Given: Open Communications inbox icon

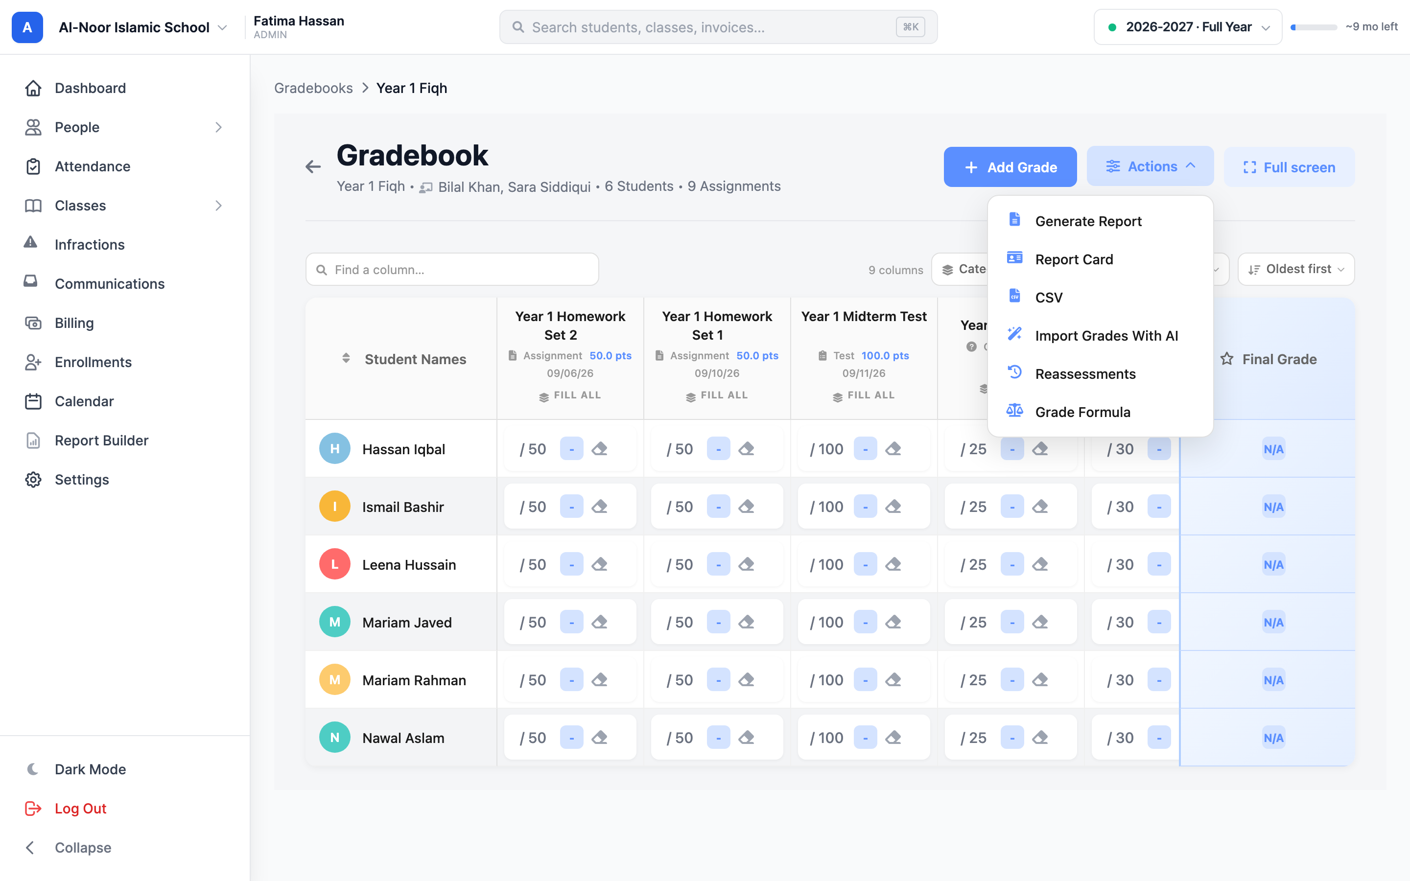Looking at the screenshot, I should click(30, 281).
